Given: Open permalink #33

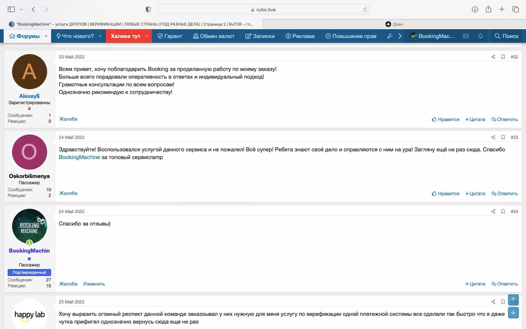Looking at the screenshot, I should click(514, 137).
